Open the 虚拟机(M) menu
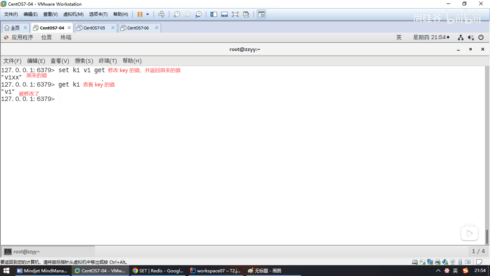The image size is (490, 276). tap(73, 14)
